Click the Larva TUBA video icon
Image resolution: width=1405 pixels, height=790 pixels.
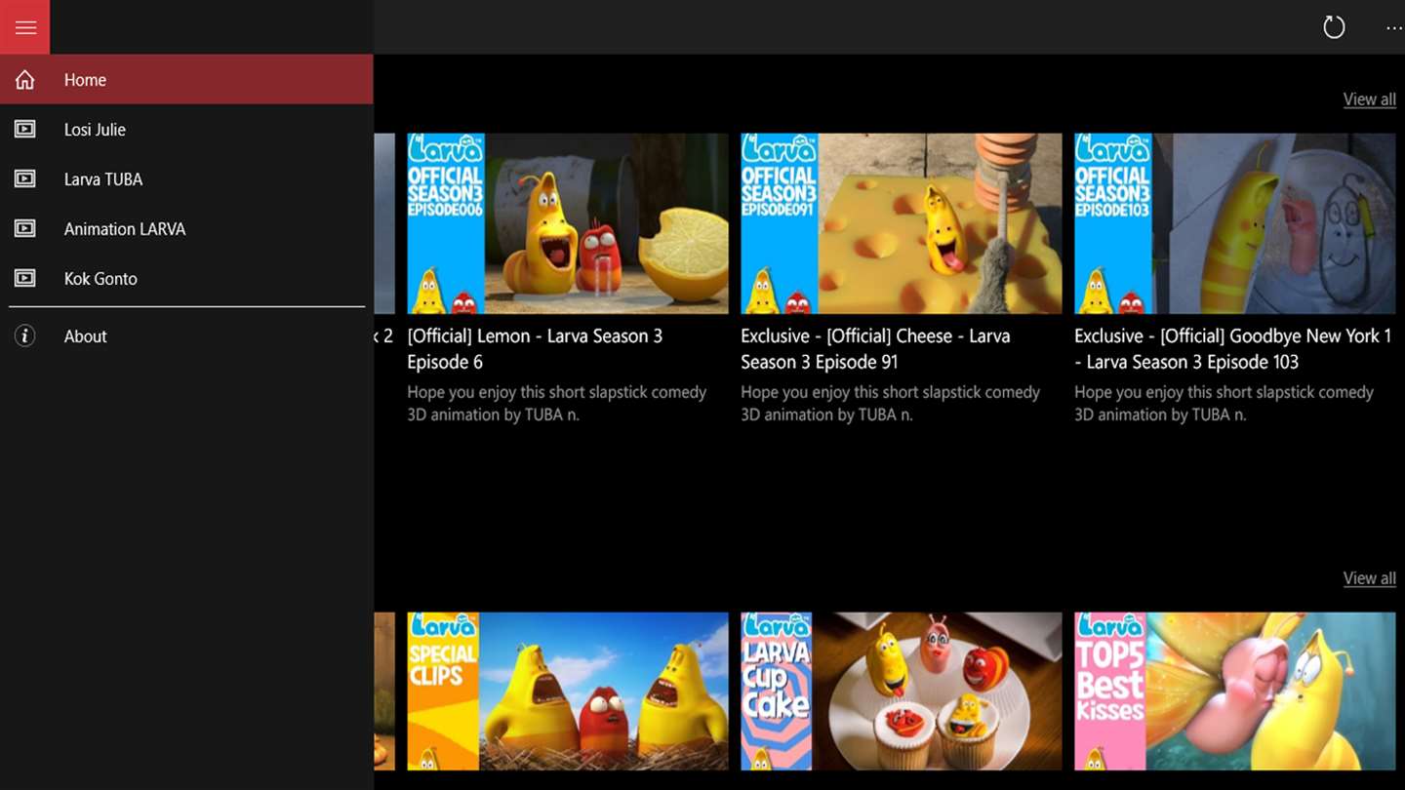point(25,179)
